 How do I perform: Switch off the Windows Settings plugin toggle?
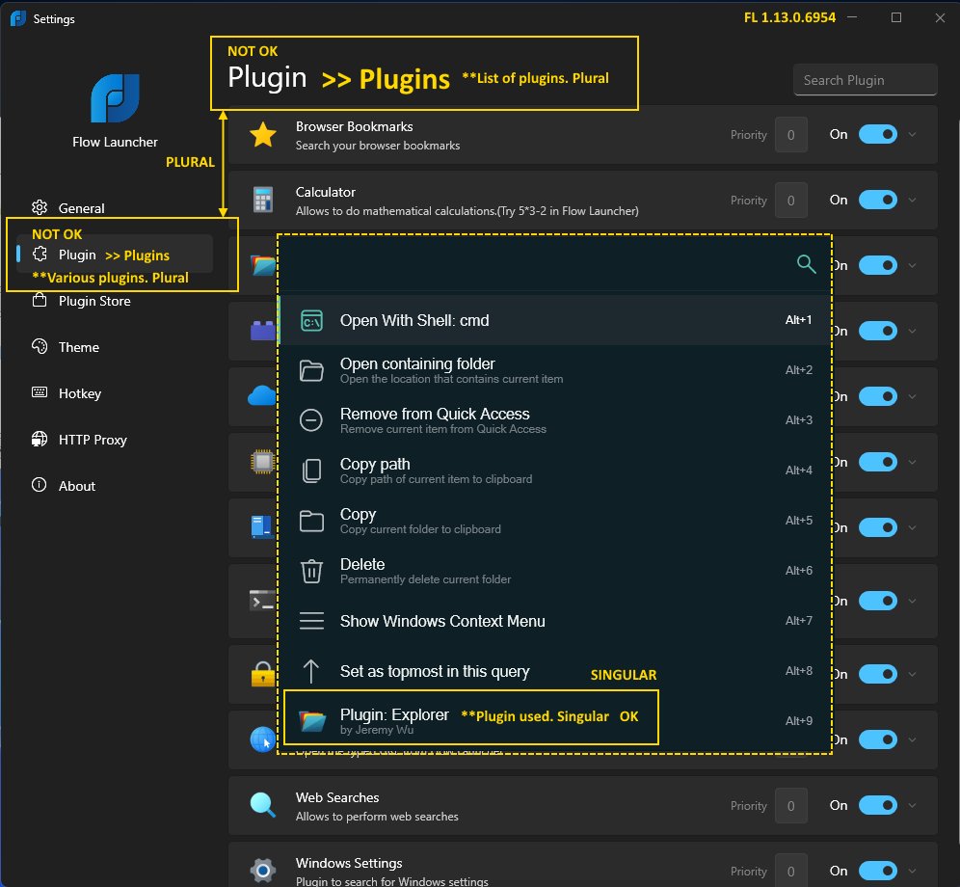878,871
